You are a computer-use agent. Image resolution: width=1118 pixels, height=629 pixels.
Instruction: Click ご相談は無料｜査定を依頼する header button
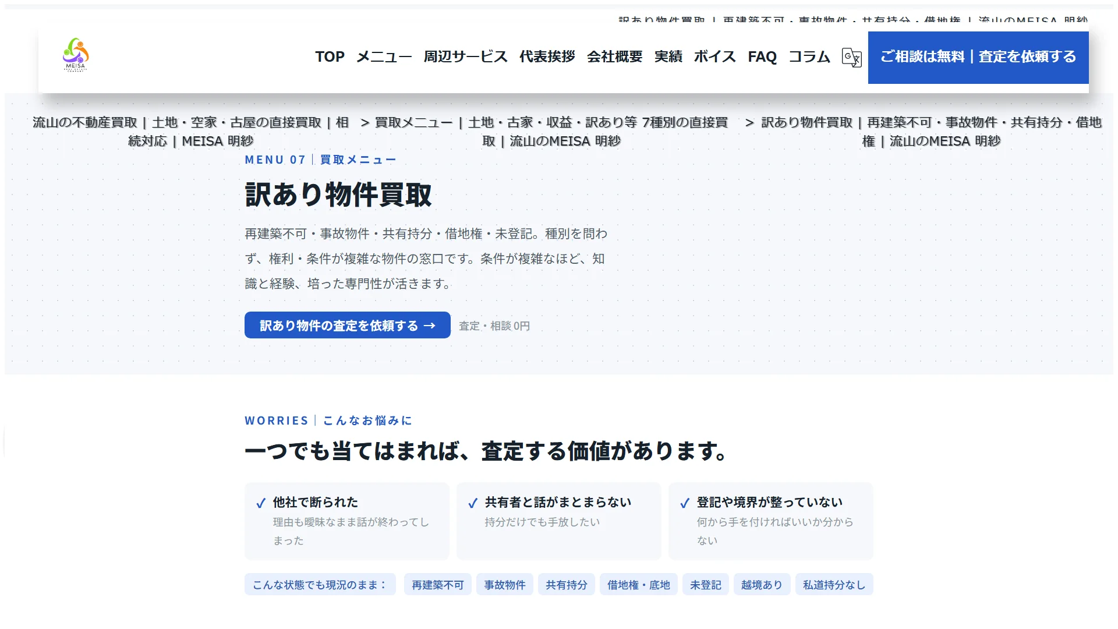[978, 57]
